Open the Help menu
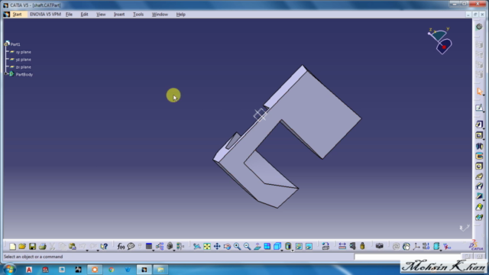 [180, 15]
